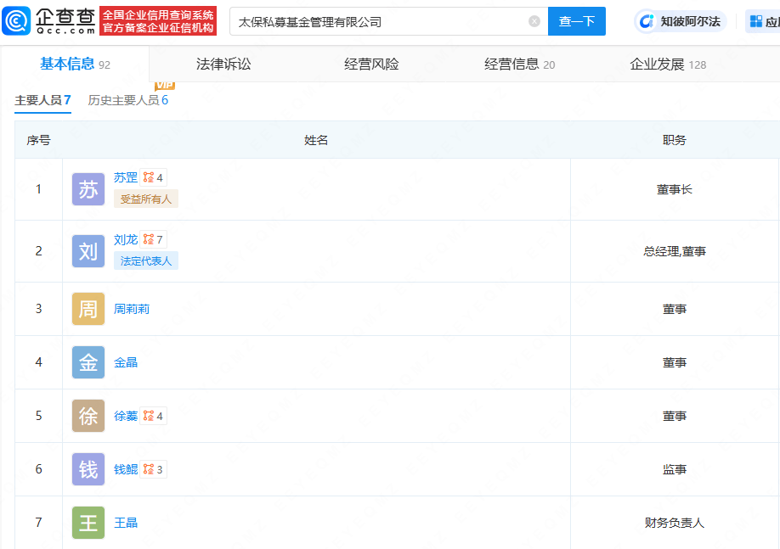Switch to the 经营风险 tab
780x549 pixels.
click(371, 64)
